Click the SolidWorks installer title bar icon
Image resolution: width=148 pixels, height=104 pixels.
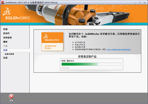tap(2, 2)
